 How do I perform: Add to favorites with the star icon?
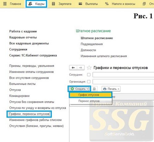click(x=89, y=68)
